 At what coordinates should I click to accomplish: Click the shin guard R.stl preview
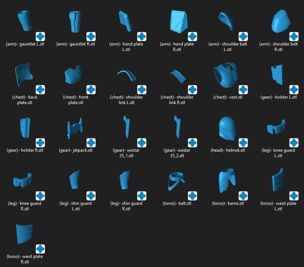point(125,180)
